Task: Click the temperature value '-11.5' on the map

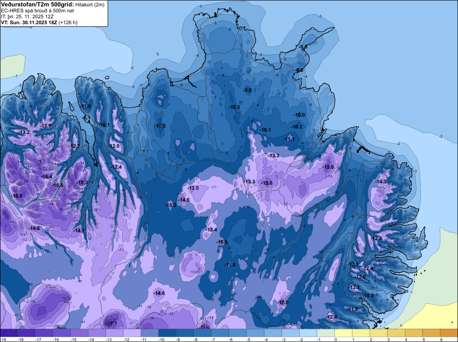Action: [x=353, y=309]
